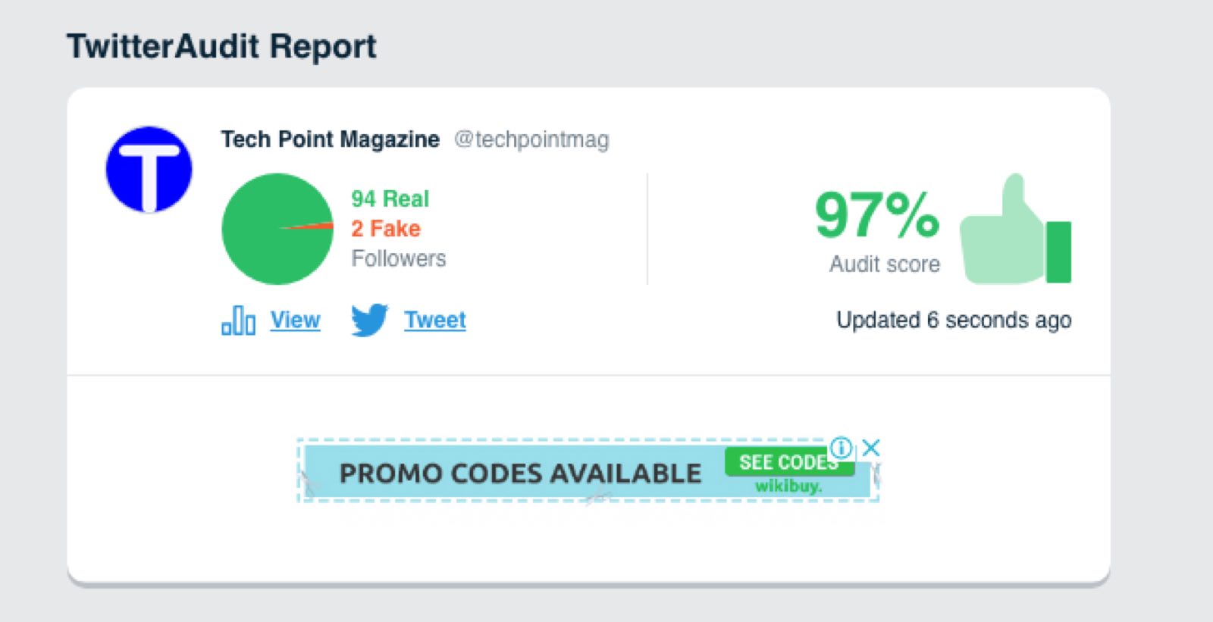
Task: Select the Tech Point Magazine display name
Action: [329, 139]
